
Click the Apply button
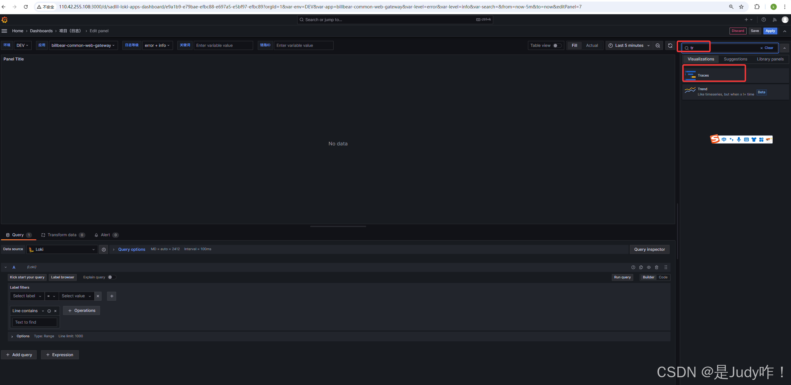pyautogui.click(x=770, y=31)
